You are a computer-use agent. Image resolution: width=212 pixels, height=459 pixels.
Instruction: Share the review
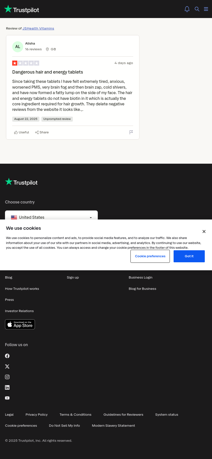pos(42,132)
